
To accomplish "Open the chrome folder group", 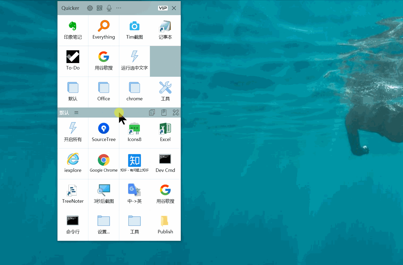I will 134,92.
